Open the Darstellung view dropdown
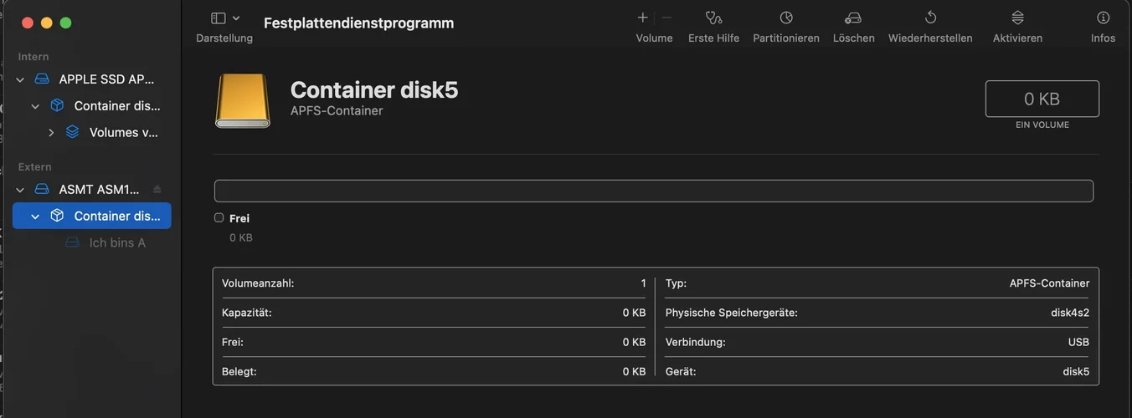 pos(224,18)
